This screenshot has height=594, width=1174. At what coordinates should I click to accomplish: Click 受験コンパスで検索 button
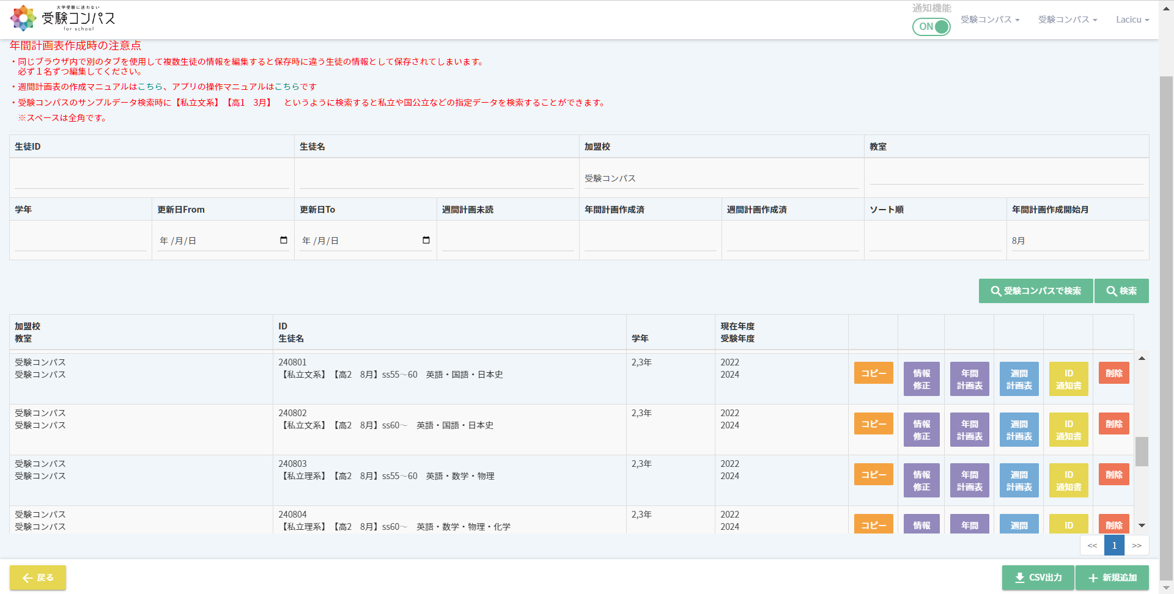point(1036,291)
